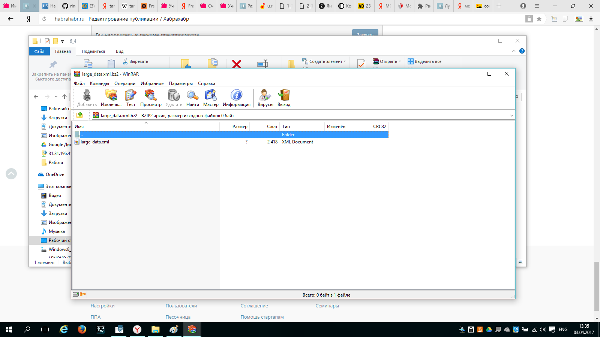Open the Файл menu in WinRAR
This screenshot has width=600, height=337.
point(79,84)
